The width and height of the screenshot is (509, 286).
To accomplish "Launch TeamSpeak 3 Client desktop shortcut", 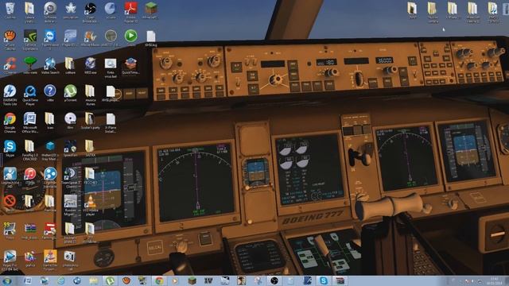I will pos(70,178).
